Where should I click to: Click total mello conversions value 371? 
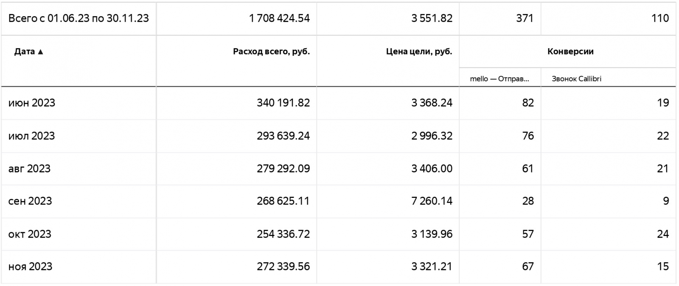pyautogui.click(x=525, y=18)
